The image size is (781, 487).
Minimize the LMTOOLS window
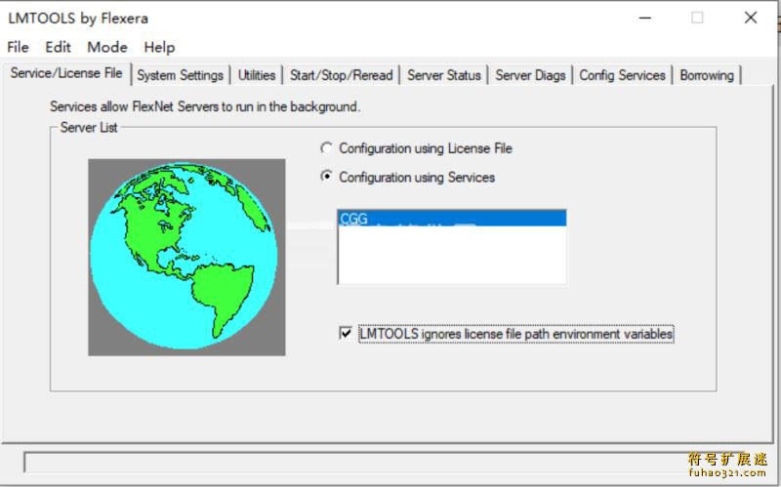pos(645,18)
